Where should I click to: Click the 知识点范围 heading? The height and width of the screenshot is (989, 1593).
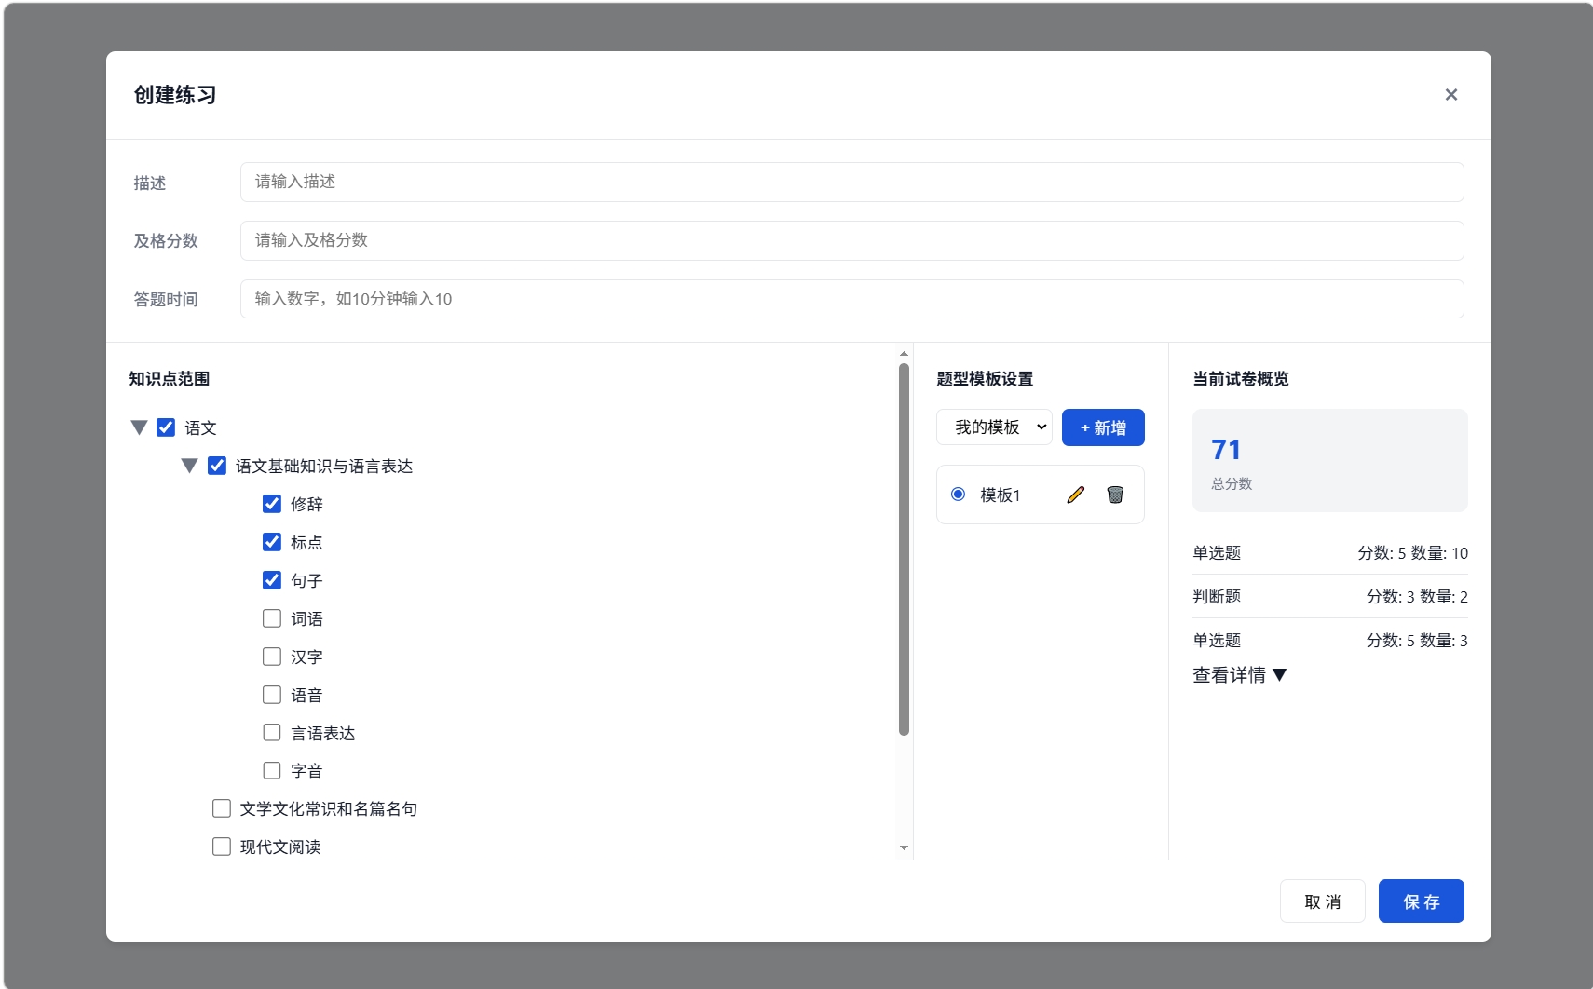[x=170, y=379]
